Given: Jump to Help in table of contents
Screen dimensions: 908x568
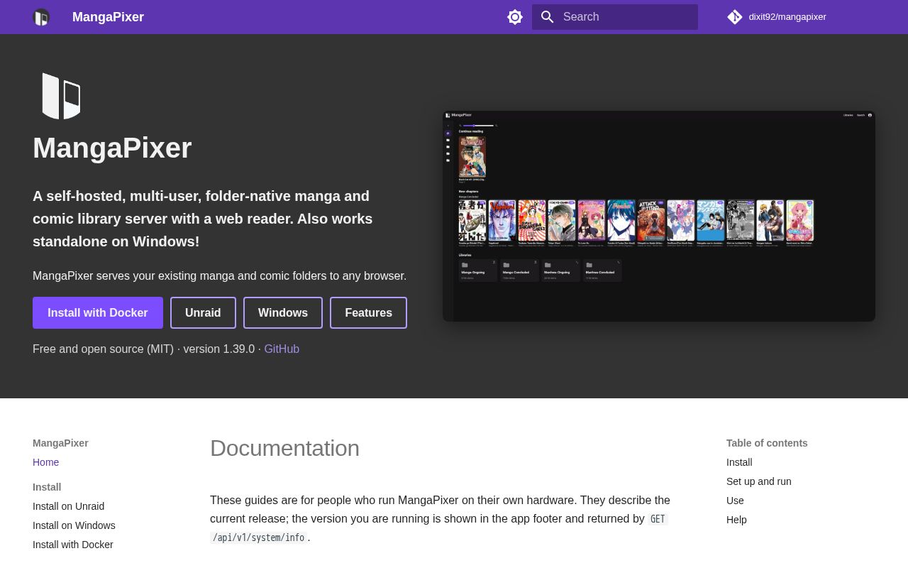Looking at the screenshot, I should (x=736, y=520).
